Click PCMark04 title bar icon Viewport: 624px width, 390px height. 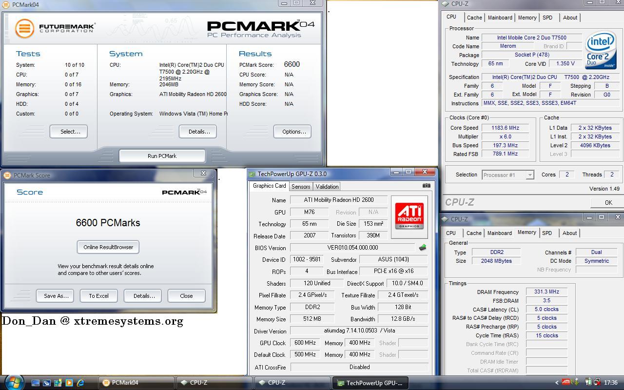pos(6,4)
